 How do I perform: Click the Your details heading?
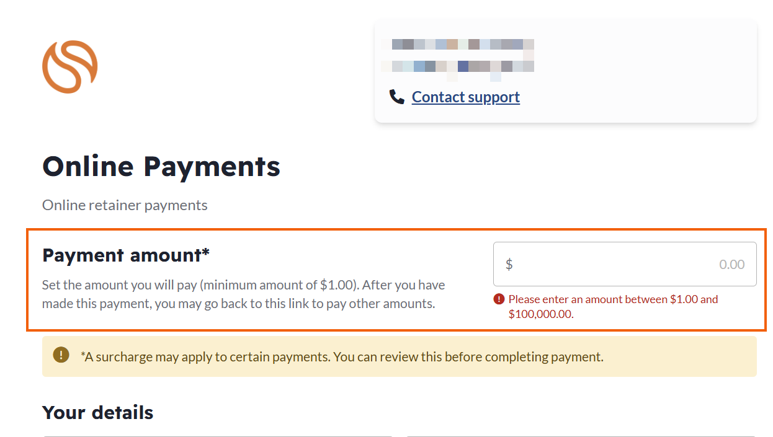coord(97,413)
